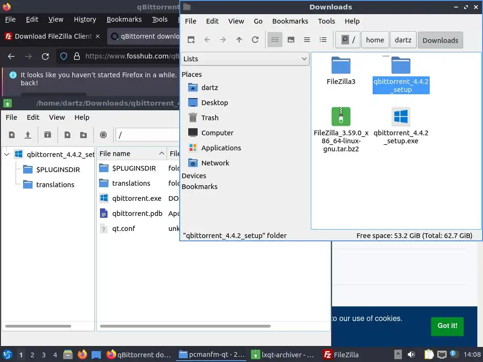
Task: Open View menu in Downloads window
Action: pyautogui.click(x=236, y=21)
